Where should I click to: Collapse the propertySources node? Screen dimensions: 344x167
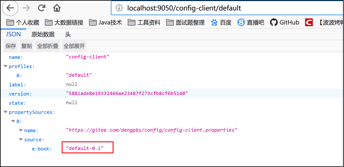click(x=6, y=112)
